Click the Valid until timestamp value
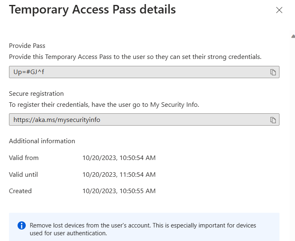This screenshot has height=241, width=295. click(x=119, y=174)
